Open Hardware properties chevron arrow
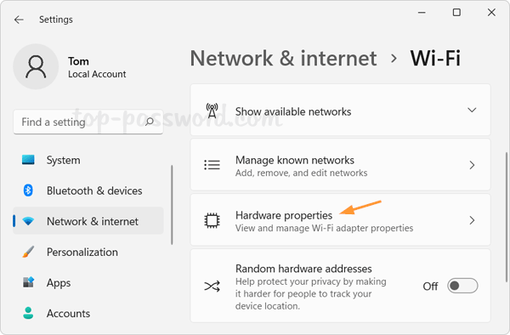The height and width of the screenshot is (335, 510). (x=472, y=220)
